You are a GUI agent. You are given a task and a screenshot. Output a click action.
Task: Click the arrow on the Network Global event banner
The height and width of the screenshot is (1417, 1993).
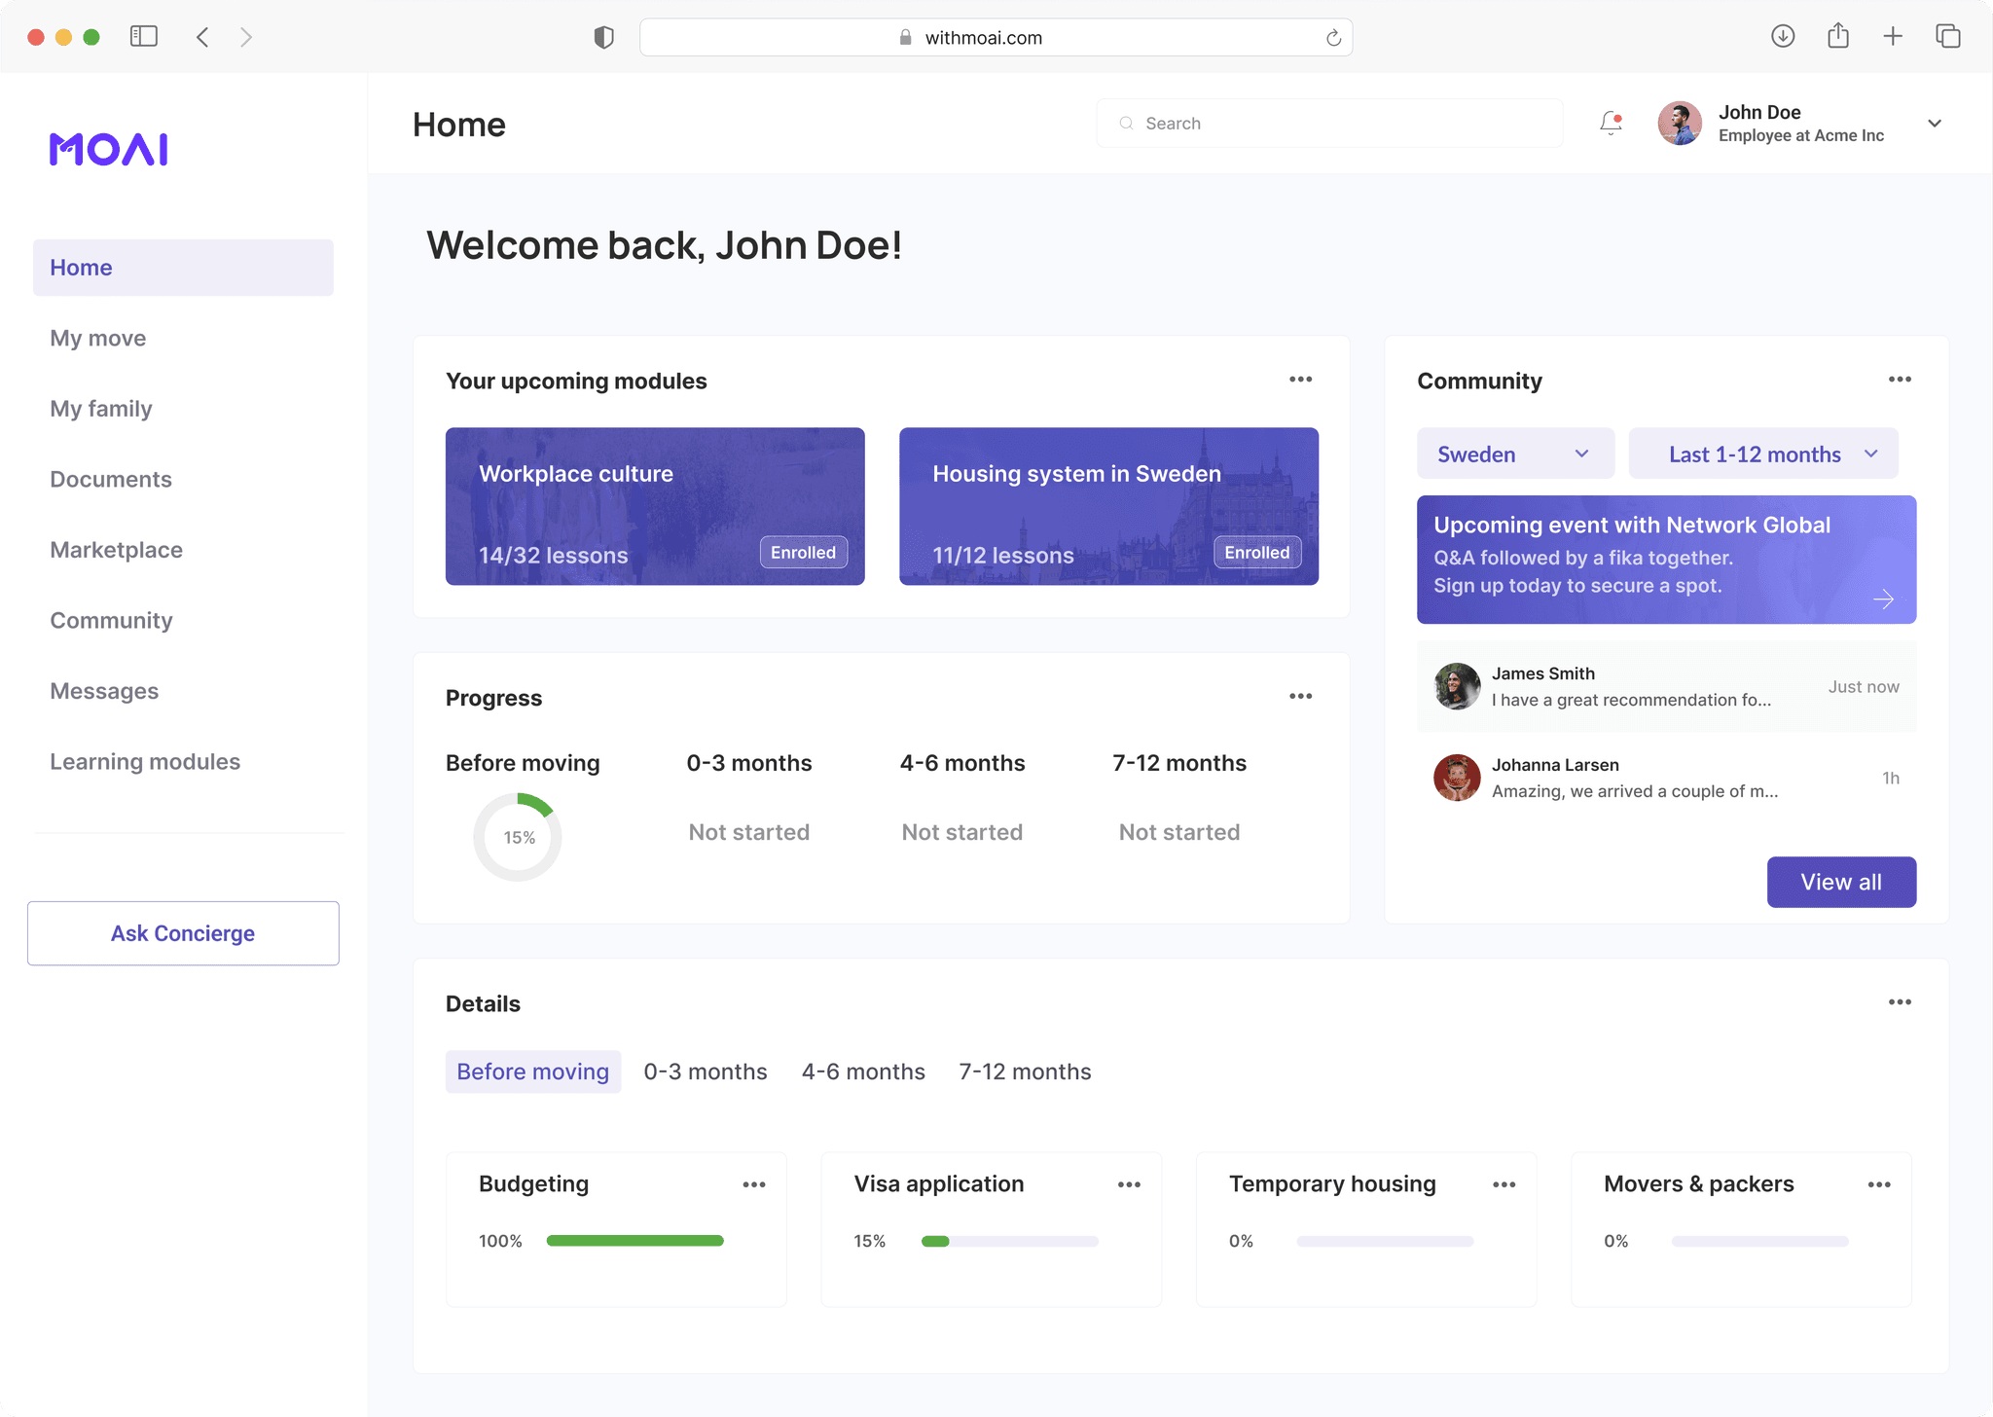coord(1883,599)
